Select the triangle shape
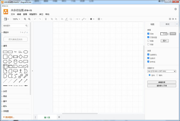Screen dimensions: 180x121 point(10,61)
